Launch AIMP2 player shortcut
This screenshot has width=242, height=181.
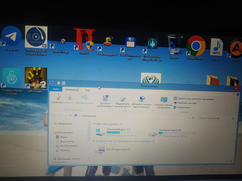point(235,50)
